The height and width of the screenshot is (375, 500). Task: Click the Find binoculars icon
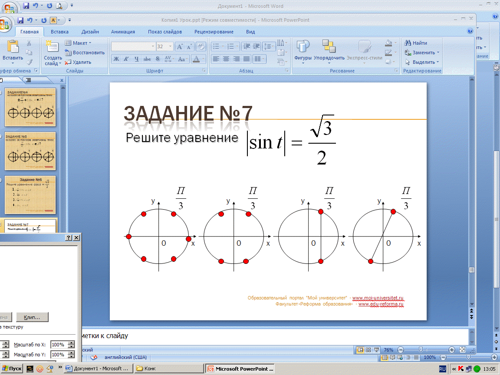point(408,43)
